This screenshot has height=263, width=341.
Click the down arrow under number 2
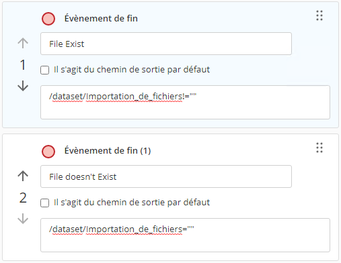click(23, 219)
